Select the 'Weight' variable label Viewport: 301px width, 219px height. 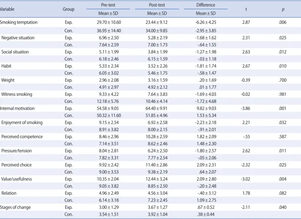point(8,80)
